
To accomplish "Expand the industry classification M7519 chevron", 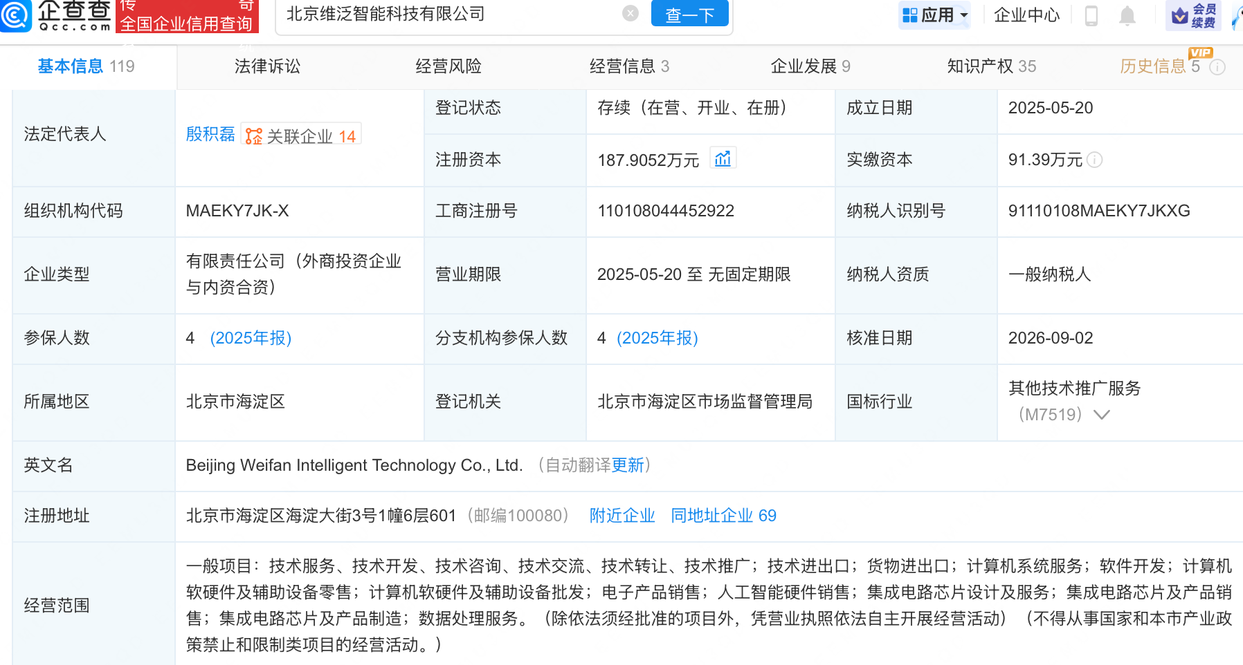I will click(1101, 415).
